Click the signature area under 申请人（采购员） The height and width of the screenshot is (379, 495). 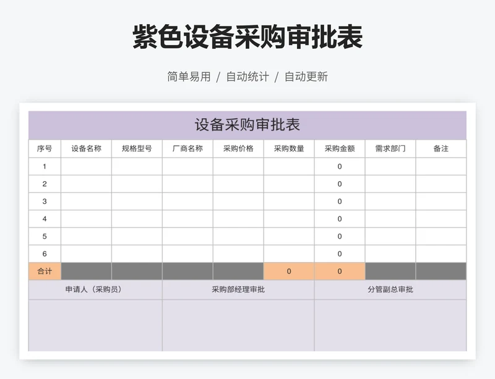[95, 325]
